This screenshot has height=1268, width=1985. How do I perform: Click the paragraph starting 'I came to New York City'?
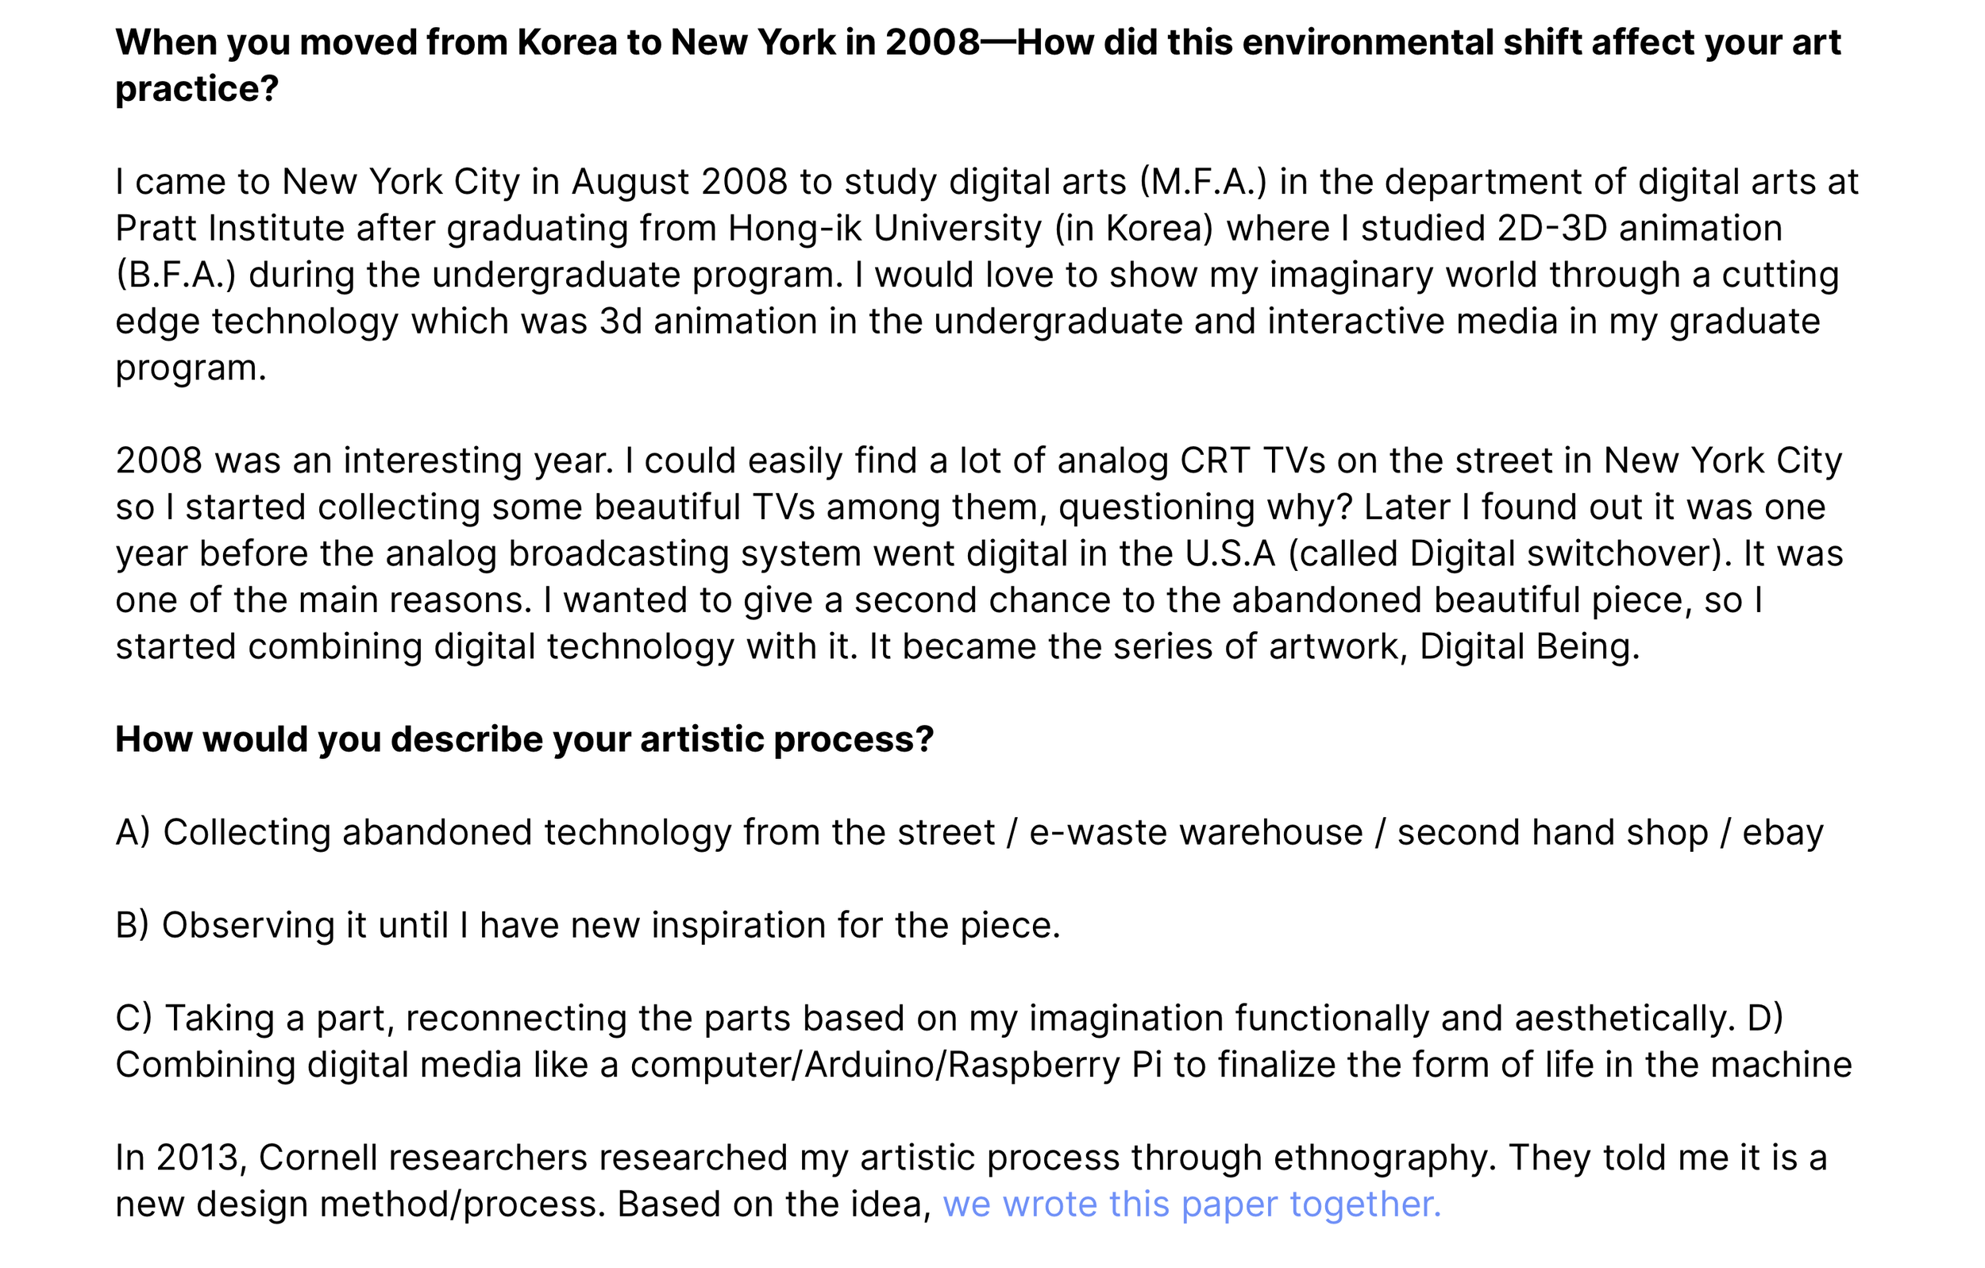coord(987,275)
